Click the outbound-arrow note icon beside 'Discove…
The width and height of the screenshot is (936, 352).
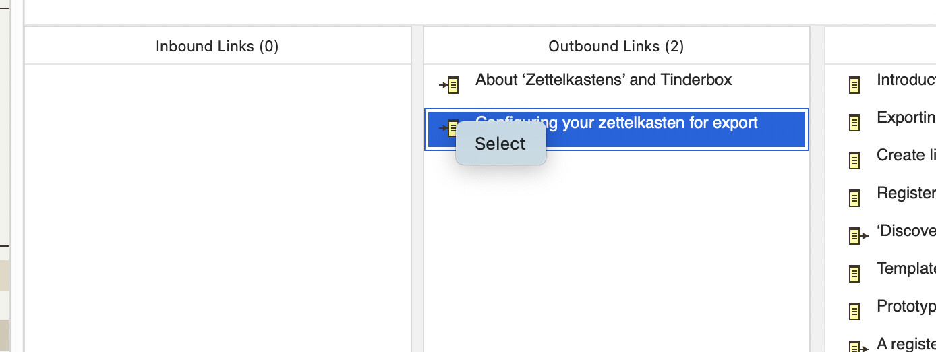[x=858, y=236]
